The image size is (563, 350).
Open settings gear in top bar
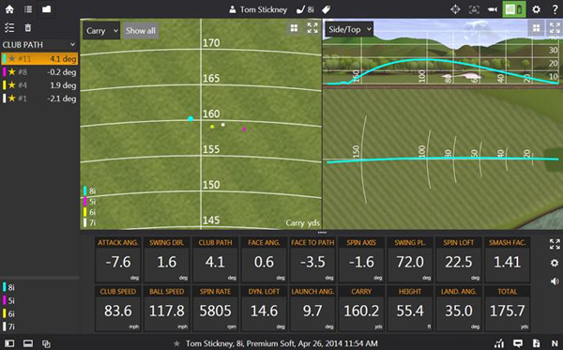(x=536, y=9)
